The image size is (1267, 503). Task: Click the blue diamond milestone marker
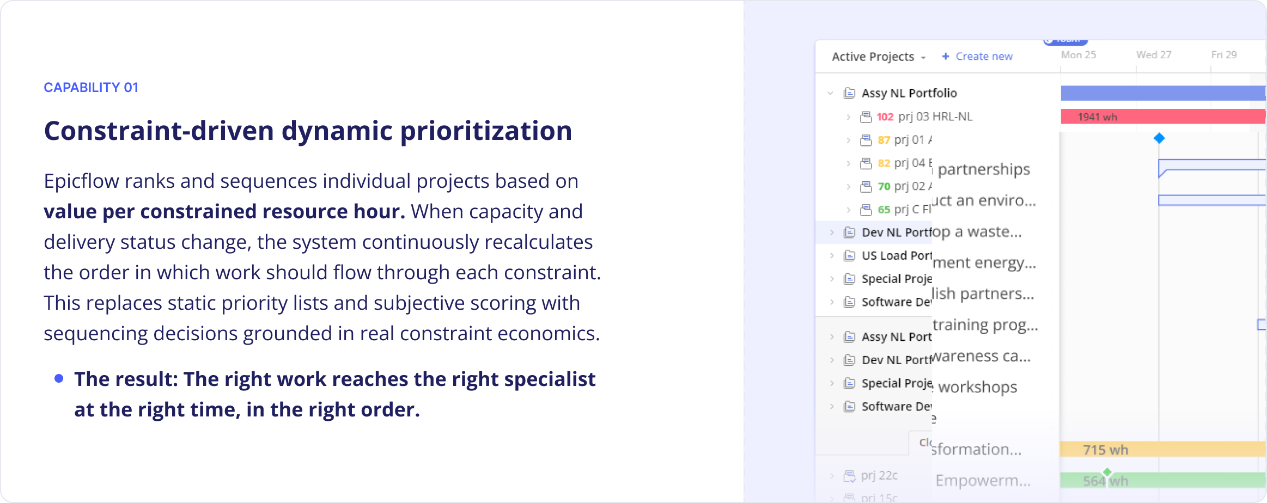tap(1159, 138)
